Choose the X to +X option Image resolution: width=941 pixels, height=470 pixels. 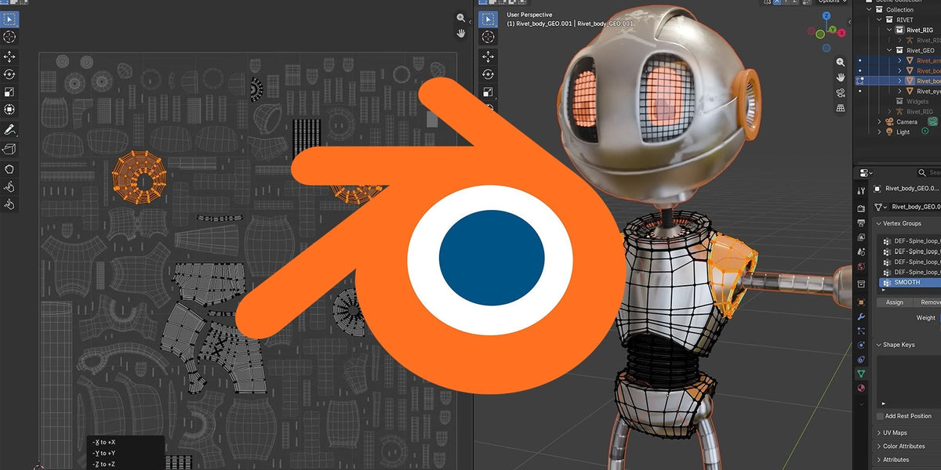[x=104, y=443]
